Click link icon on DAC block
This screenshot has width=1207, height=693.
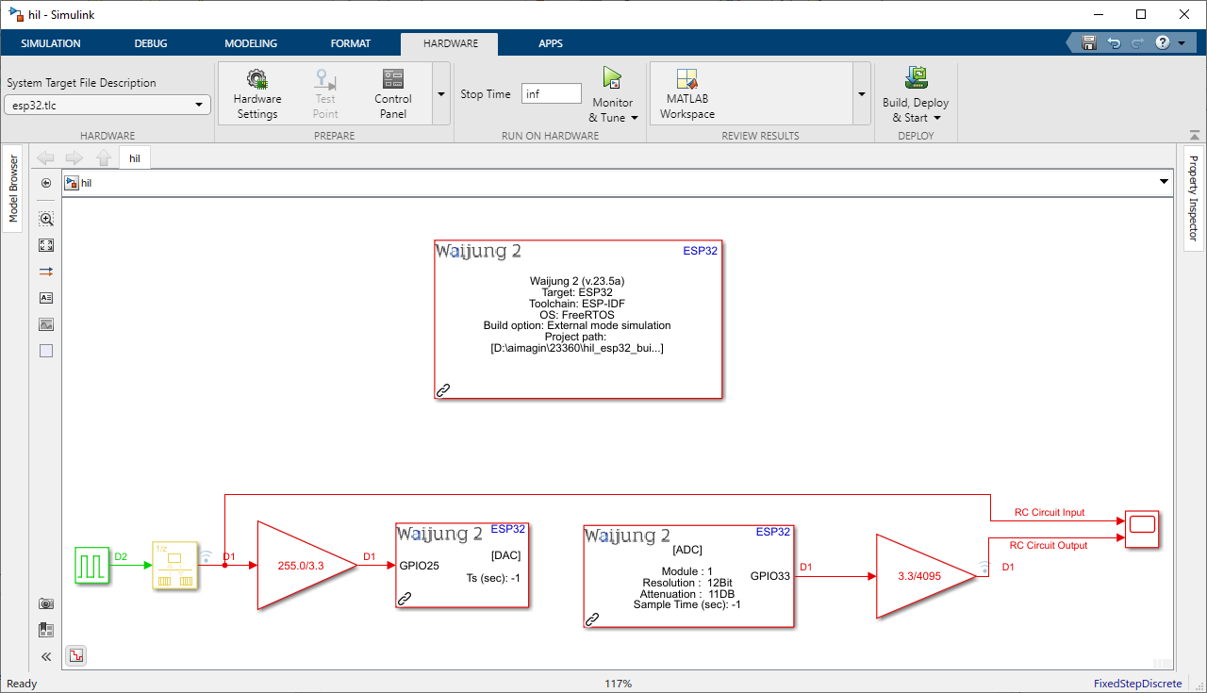pyautogui.click(x=405, y=598)
